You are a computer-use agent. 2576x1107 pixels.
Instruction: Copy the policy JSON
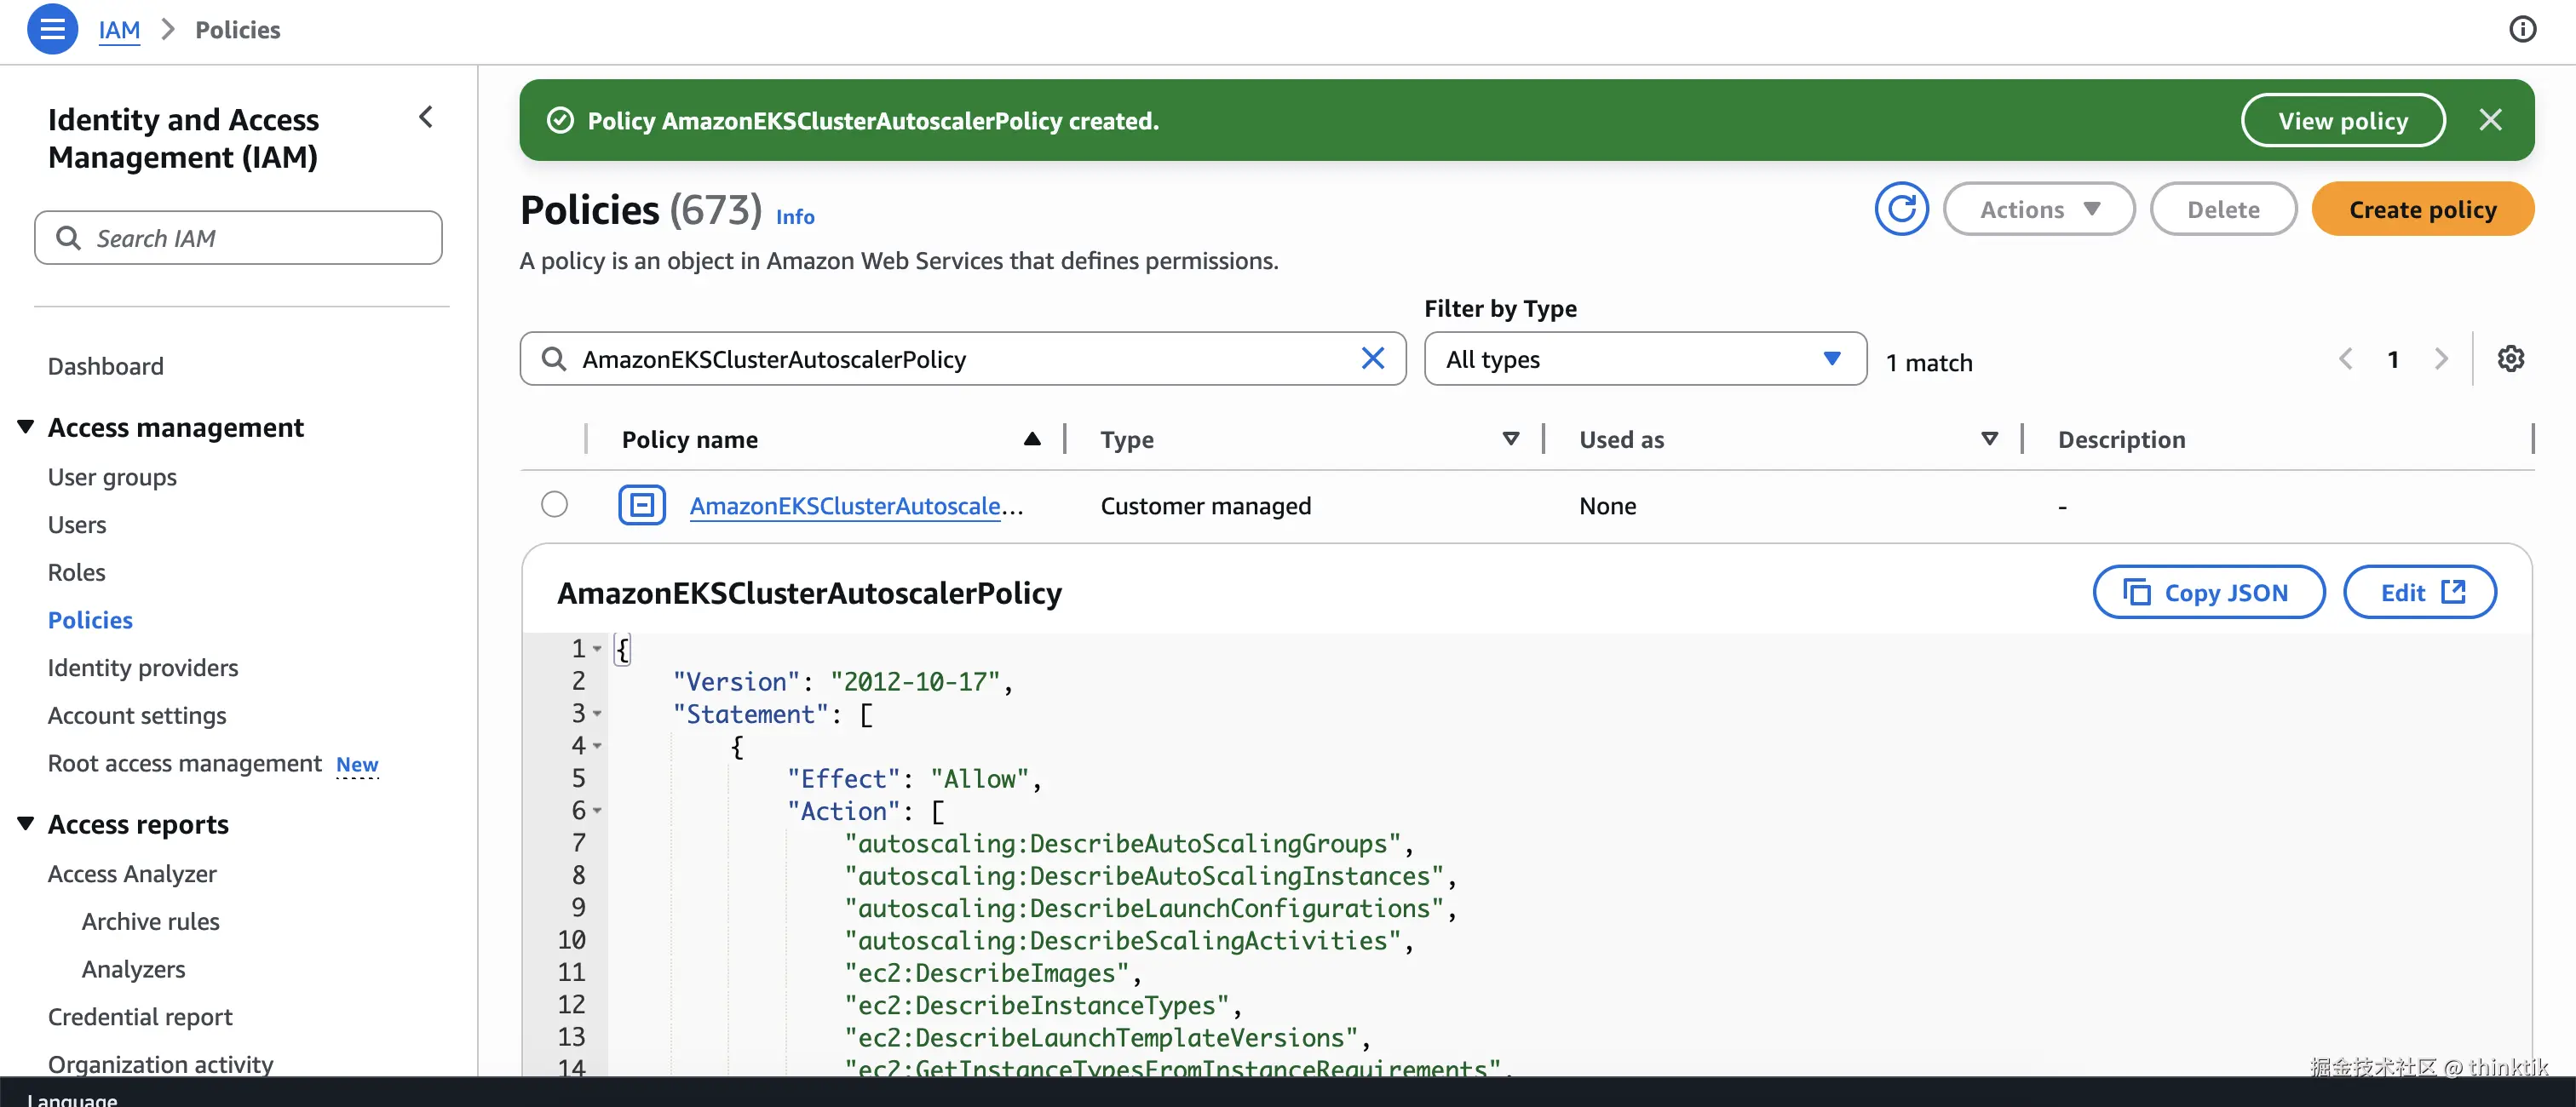[2208, 592]
